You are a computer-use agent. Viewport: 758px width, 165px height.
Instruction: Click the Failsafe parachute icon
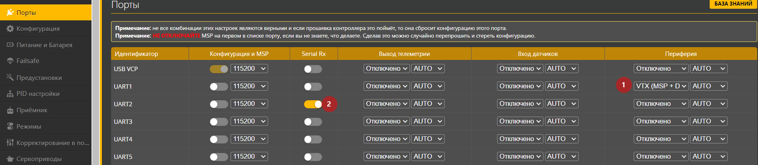click(10, 61)
